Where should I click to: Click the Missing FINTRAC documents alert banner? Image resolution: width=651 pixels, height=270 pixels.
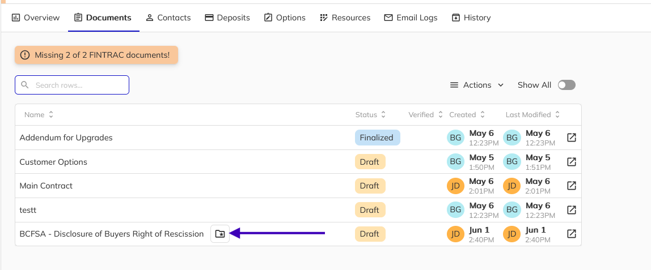click(96, 55)
